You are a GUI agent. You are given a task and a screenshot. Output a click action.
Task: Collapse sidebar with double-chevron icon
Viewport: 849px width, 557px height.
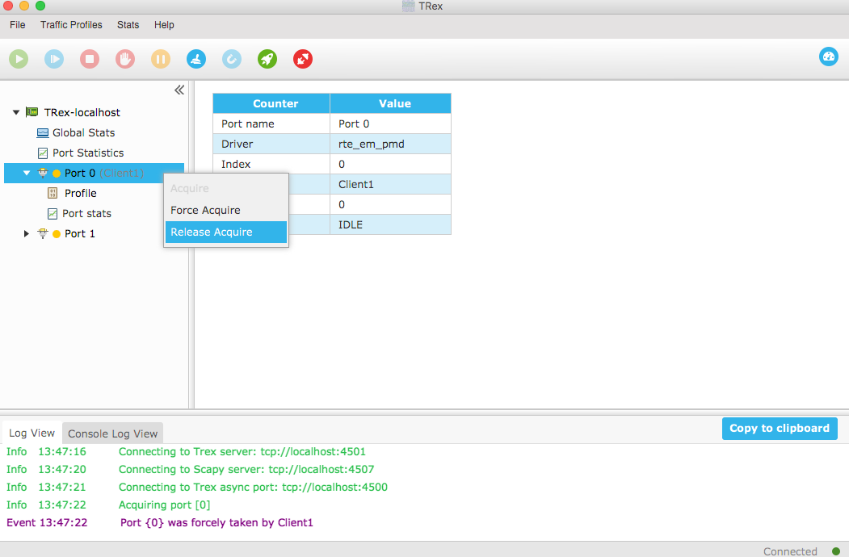click(179, 90)
